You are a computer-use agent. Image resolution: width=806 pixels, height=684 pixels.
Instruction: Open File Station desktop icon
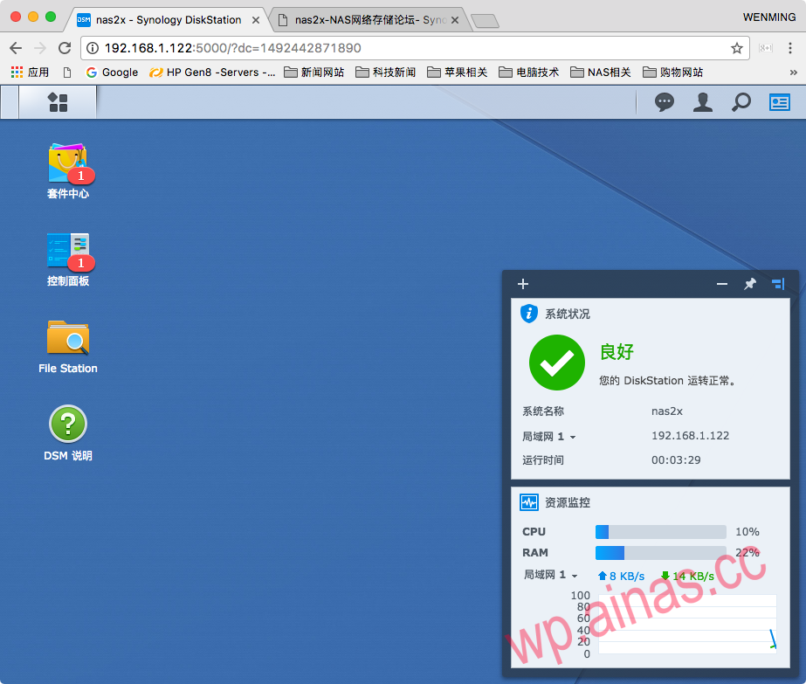pos(68,346)
